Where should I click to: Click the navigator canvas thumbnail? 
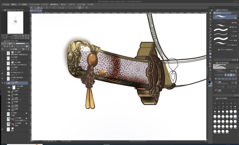click(15, 22)
